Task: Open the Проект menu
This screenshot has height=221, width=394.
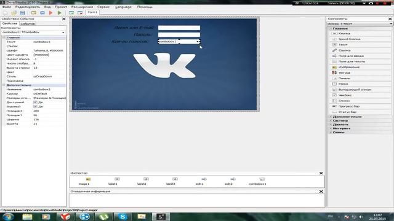Action: [61, 7]
